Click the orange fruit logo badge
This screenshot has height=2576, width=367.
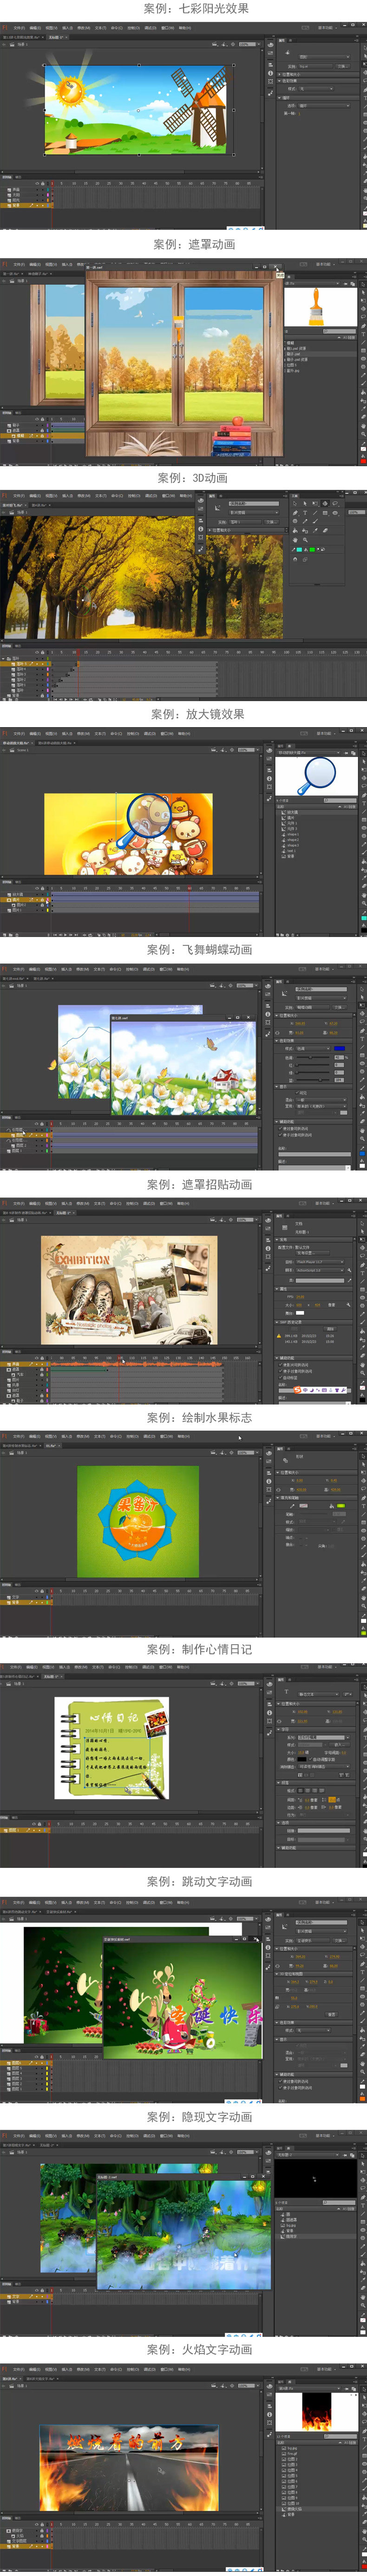pos(138,1520)
